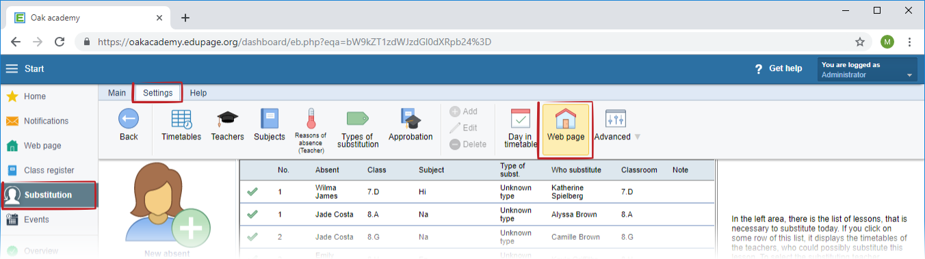The height and width of the screenshot is (259, 925).
Task: Click the Wilma James absent cell
Action: click(x=327, y=192)
